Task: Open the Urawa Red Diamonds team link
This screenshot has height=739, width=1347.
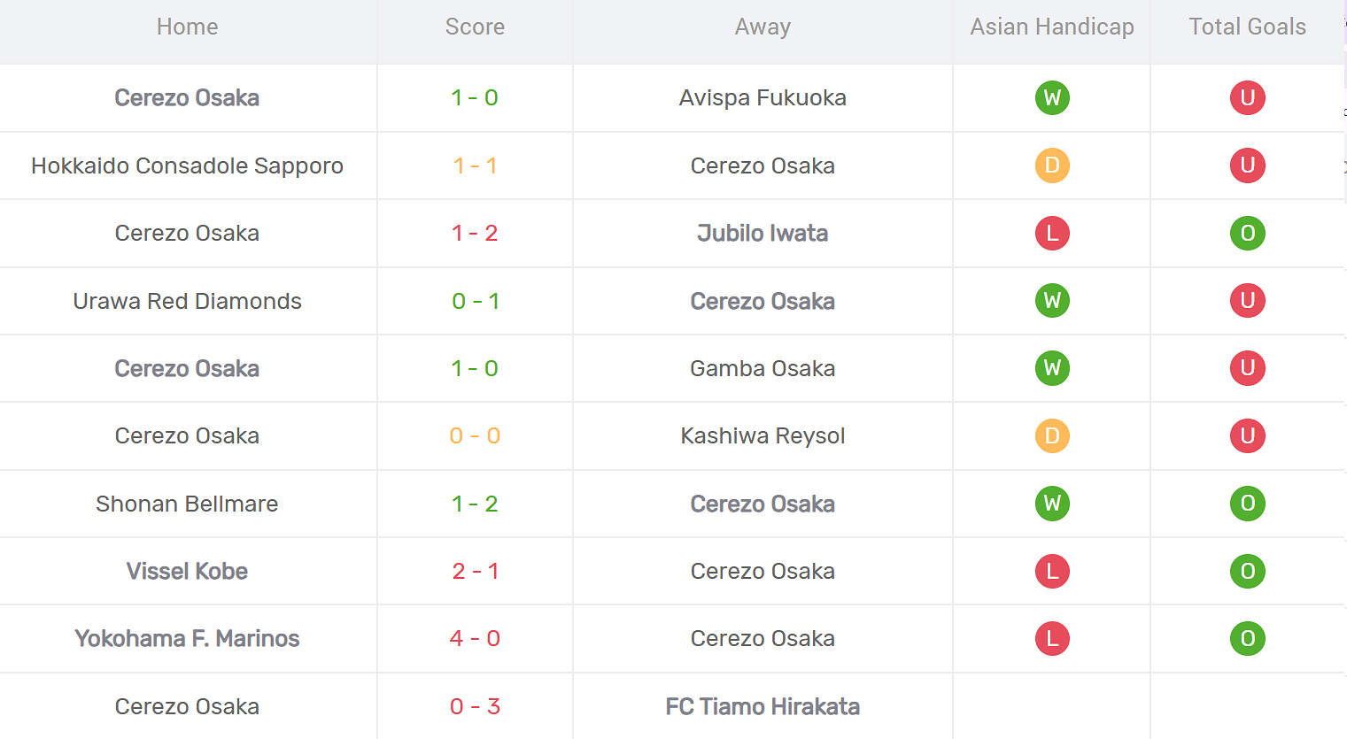Action: [x=187, y=301]
